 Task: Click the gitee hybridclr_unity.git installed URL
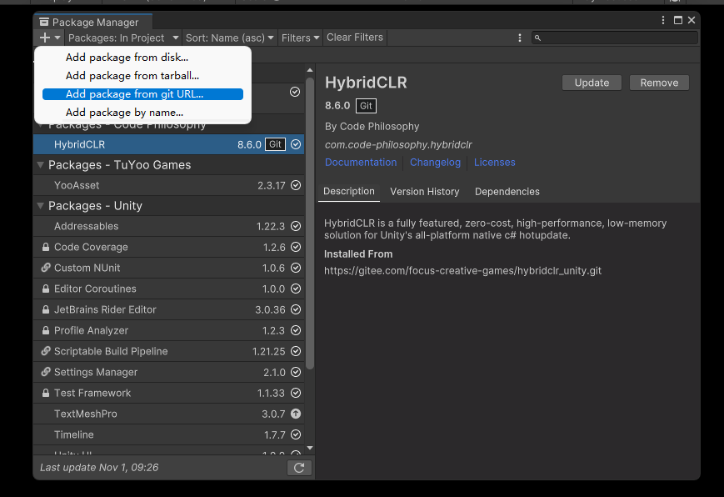(462, 271)
